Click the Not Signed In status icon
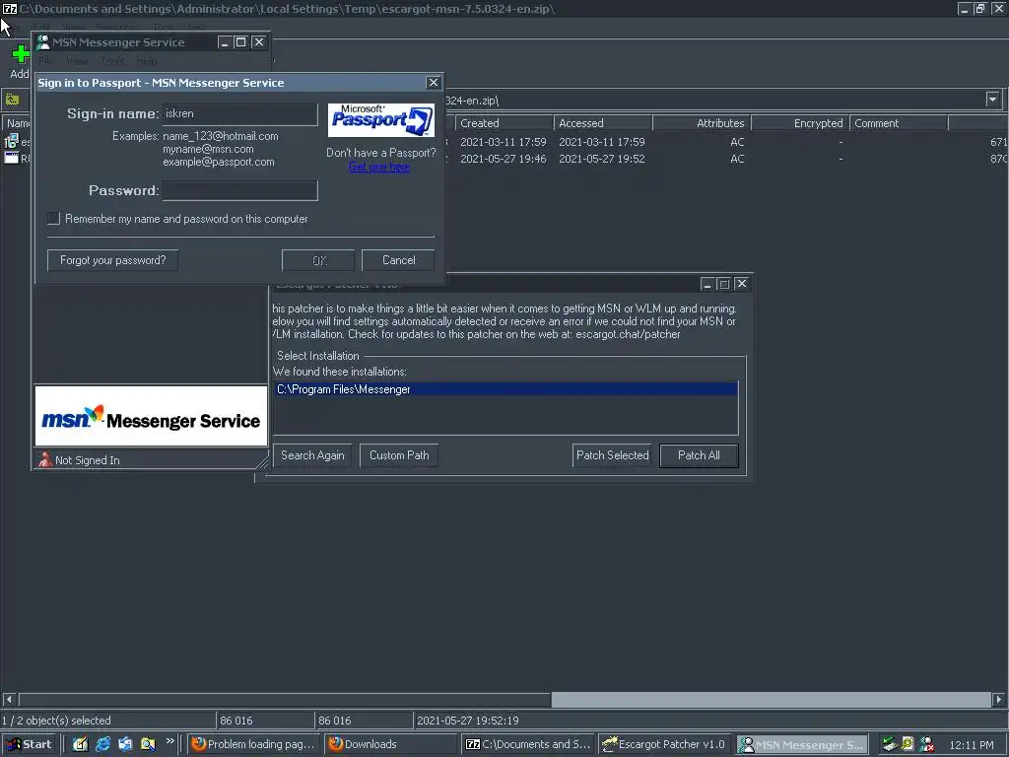This screenshot has height=757, width=1009. point(45,459)
